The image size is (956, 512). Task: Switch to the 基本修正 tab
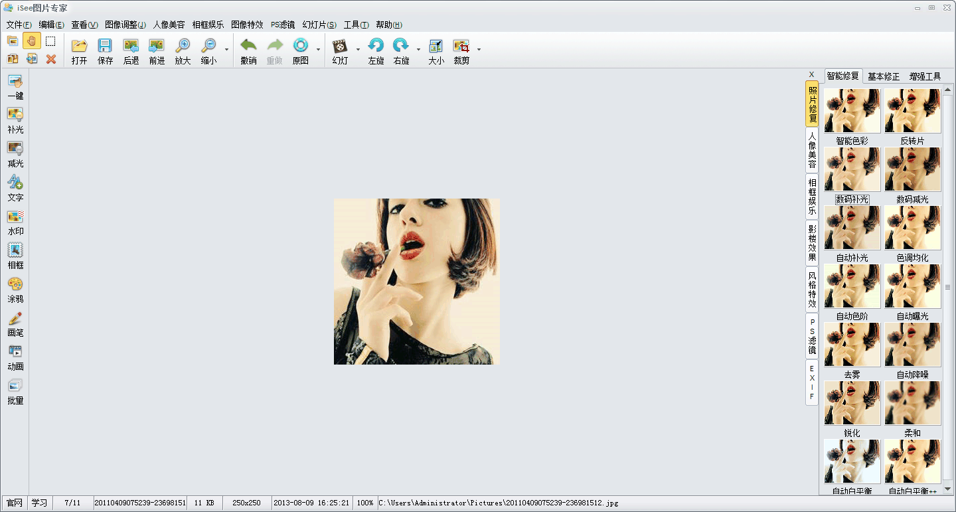tap(883, 76)
